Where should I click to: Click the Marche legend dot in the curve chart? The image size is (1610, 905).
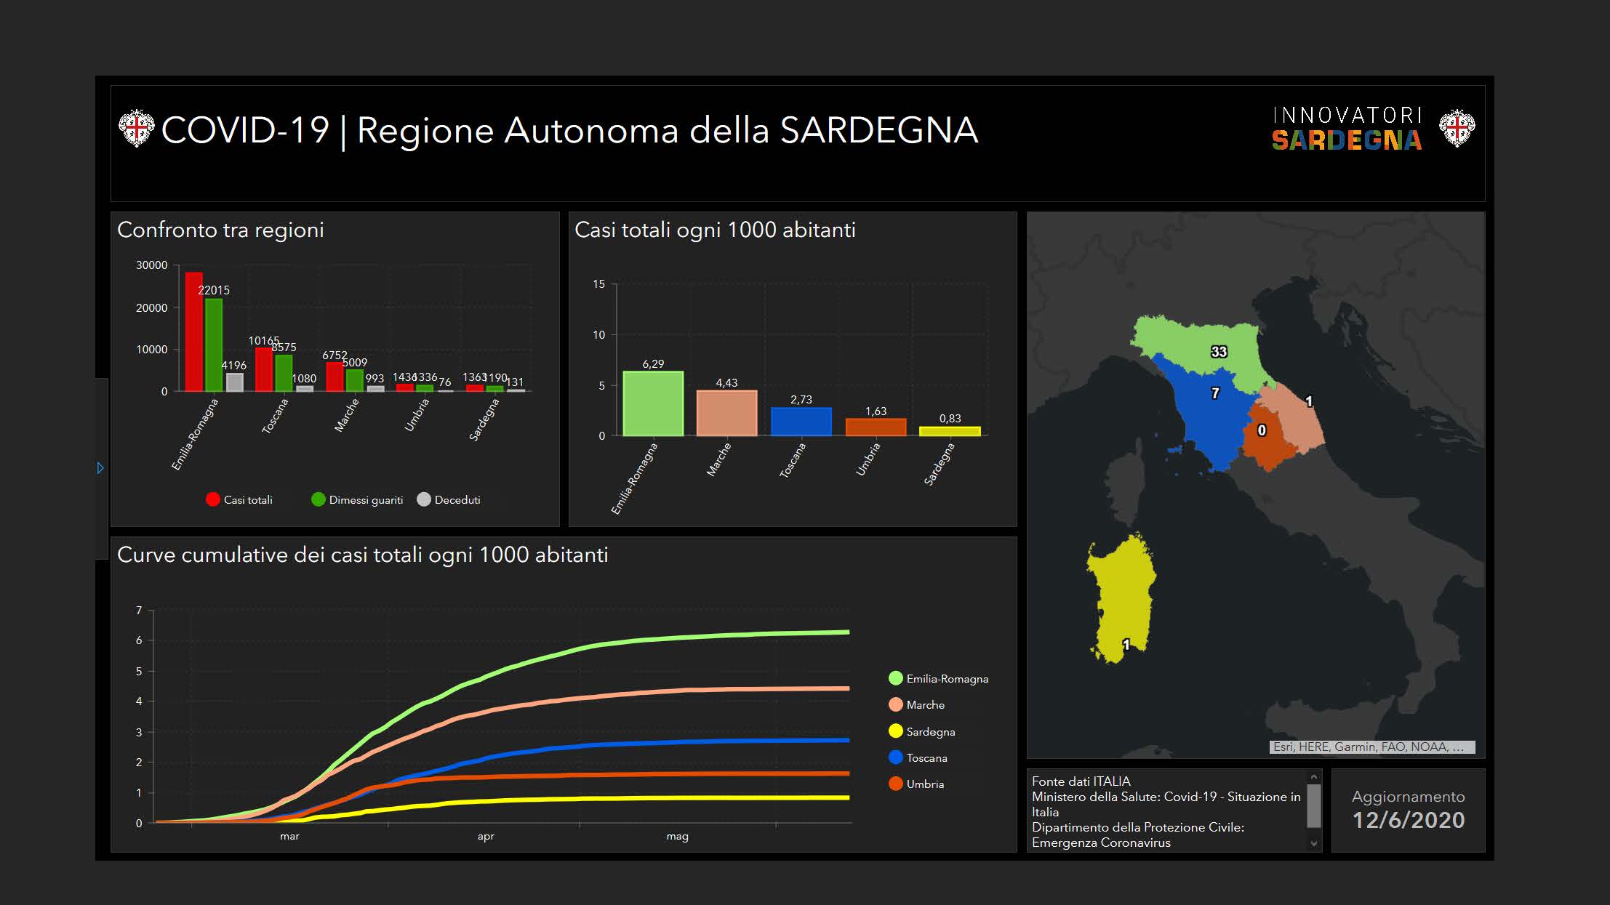coord(895,704)
